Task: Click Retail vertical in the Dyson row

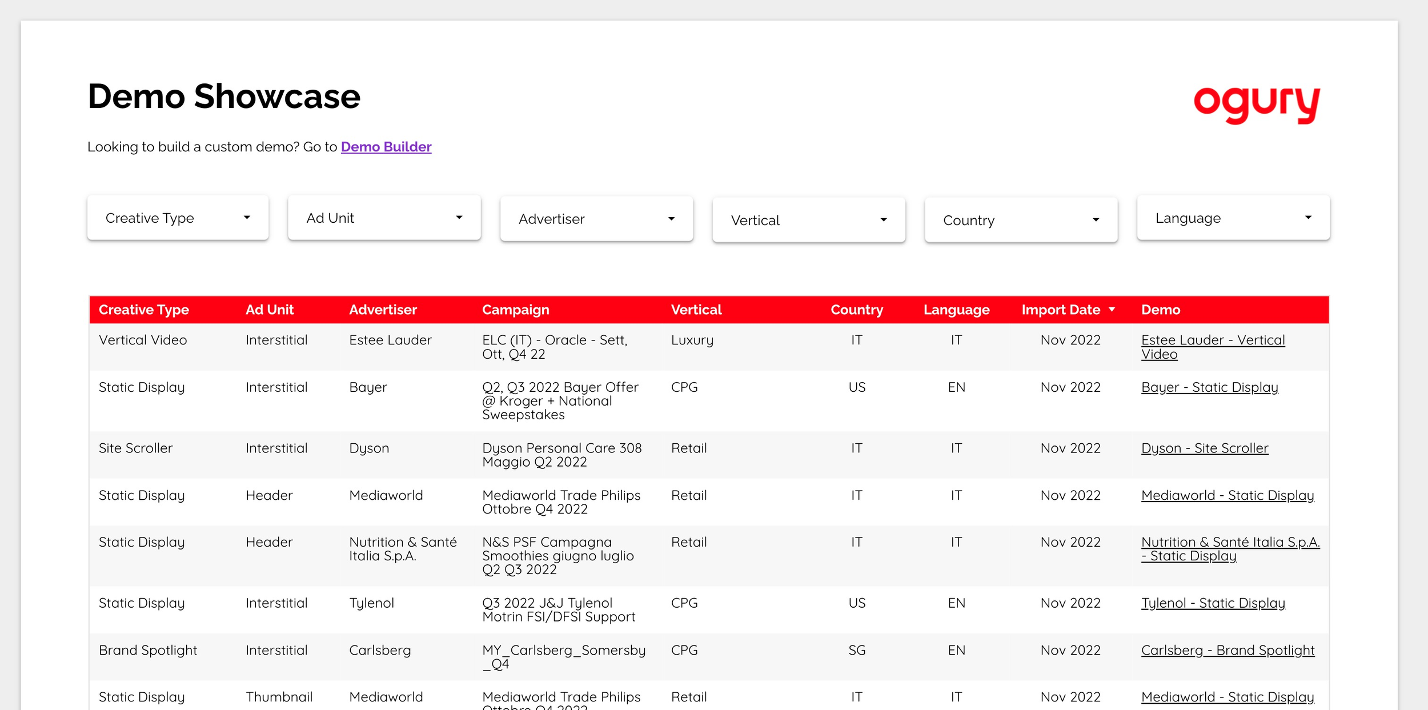Action: [x=689, y=448]
